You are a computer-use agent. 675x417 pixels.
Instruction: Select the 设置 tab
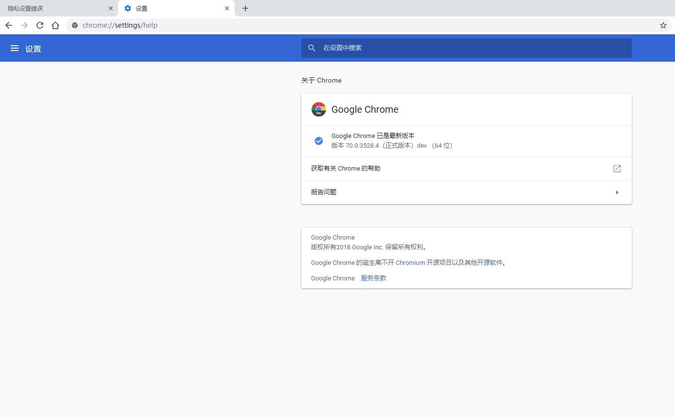[x=176, y=8]
